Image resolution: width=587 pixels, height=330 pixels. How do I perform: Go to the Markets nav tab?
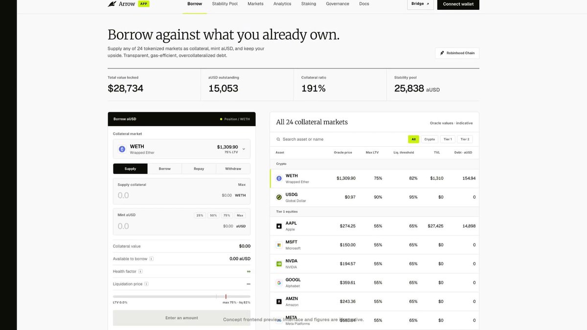point(255,4)
